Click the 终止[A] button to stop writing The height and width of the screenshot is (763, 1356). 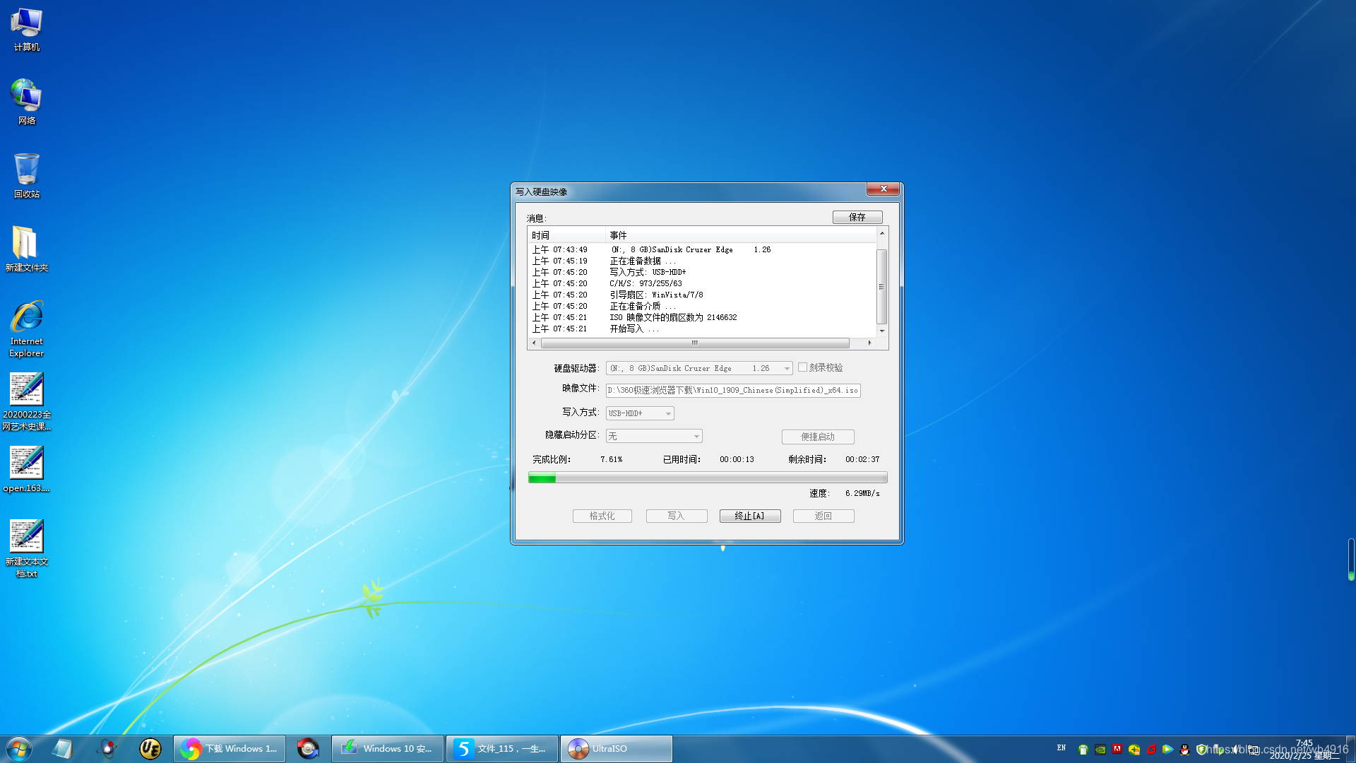coord(750,516)
